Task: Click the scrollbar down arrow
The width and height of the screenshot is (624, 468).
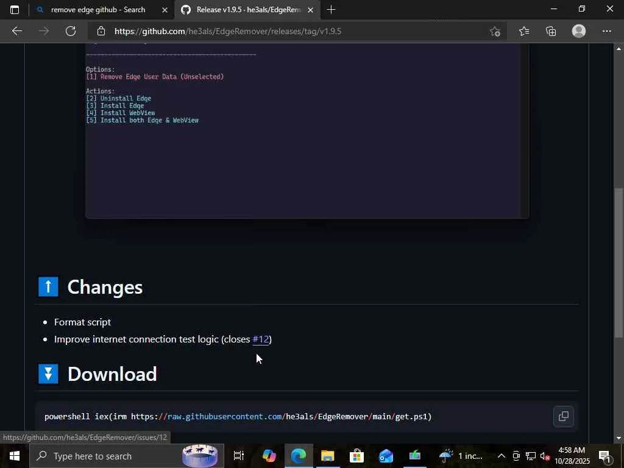Action: [x=619, y=438]
